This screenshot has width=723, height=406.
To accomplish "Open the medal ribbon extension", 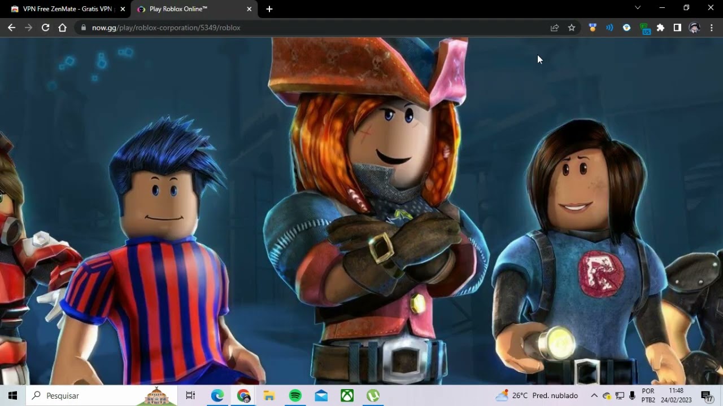I will pyautogui.click(x=593, y=28).
